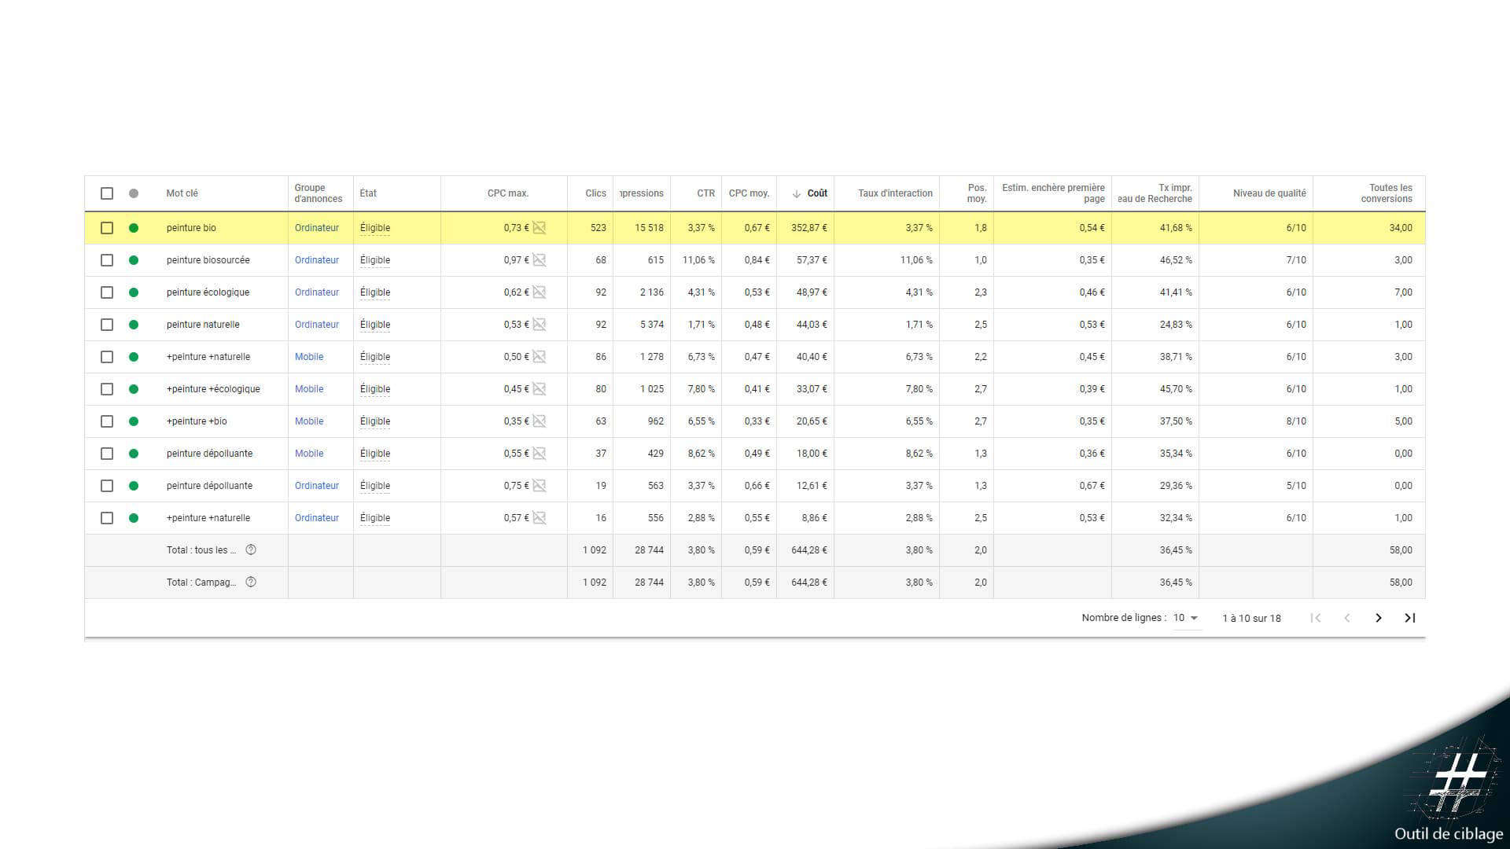Tick the select-all checkbox in header

[107, 193]
